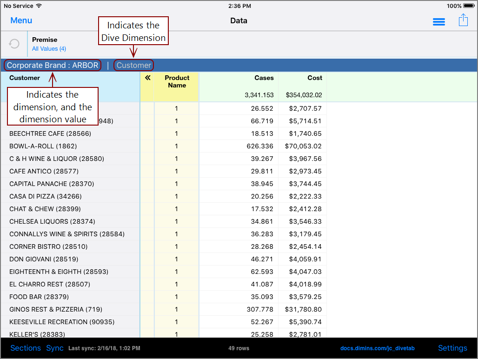Sort by Customer column header

tap(25, 78)
